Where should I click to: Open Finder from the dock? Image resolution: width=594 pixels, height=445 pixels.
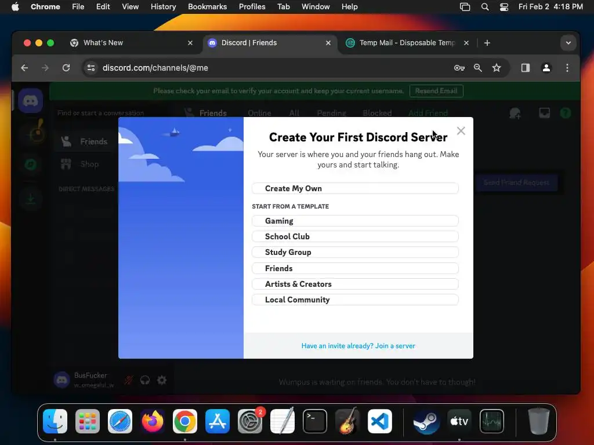55,421
